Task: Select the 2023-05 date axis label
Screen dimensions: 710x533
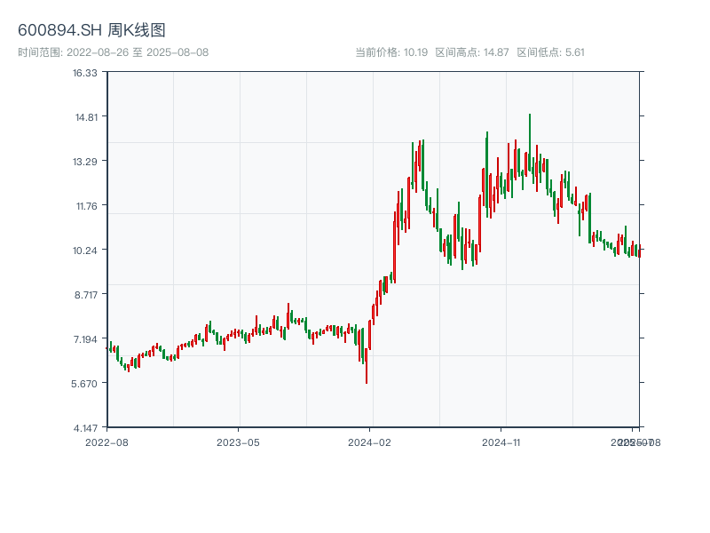Action: click(x=238, y=442)
